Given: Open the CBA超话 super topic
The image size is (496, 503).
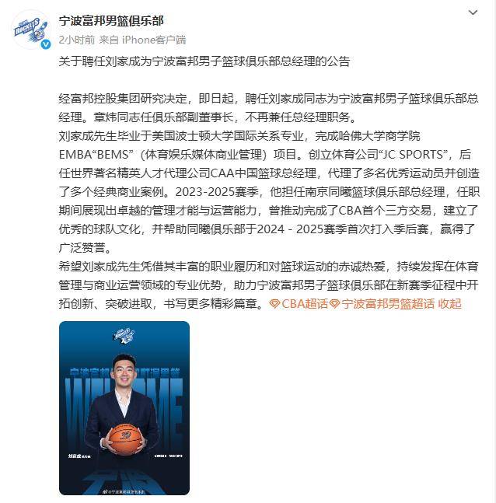Looking at the screenshot, I should pyautogui.click(x=305, y=303).
